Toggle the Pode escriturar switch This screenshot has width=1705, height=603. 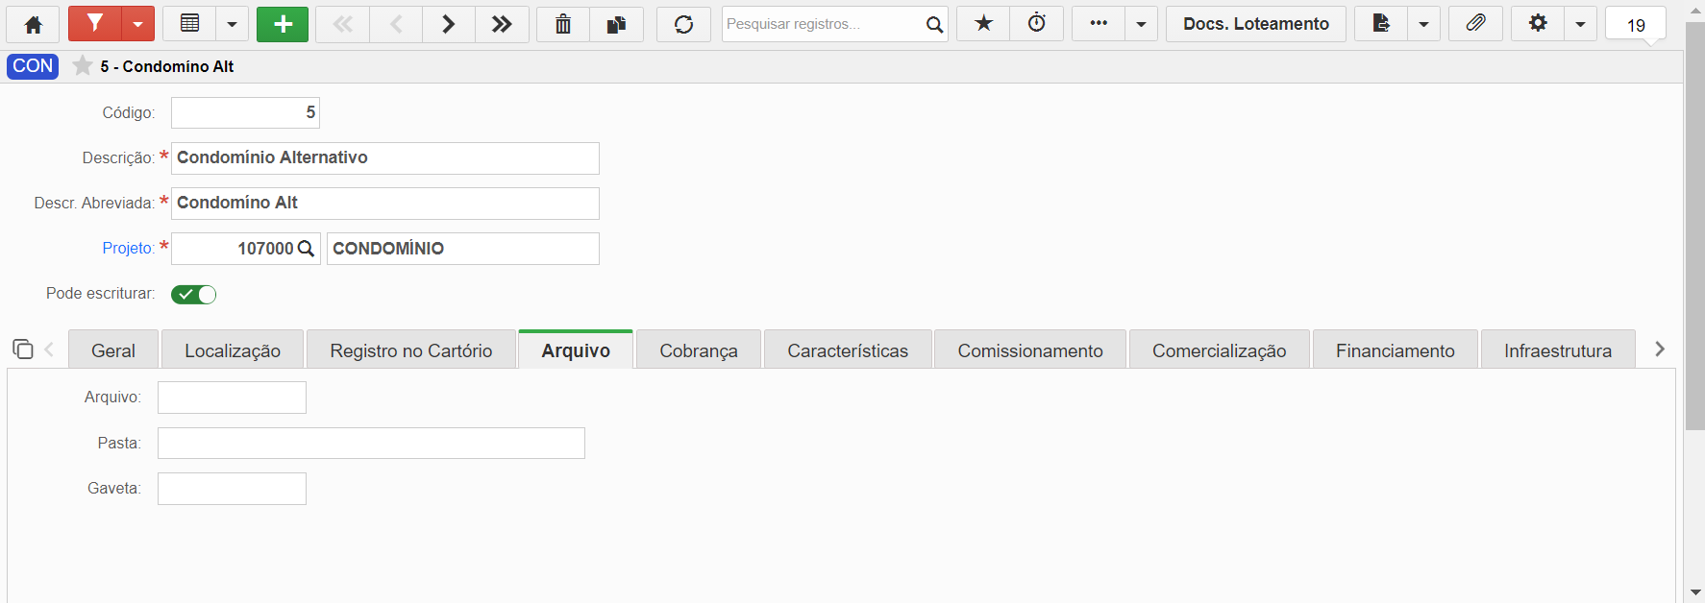pos(193,295)
